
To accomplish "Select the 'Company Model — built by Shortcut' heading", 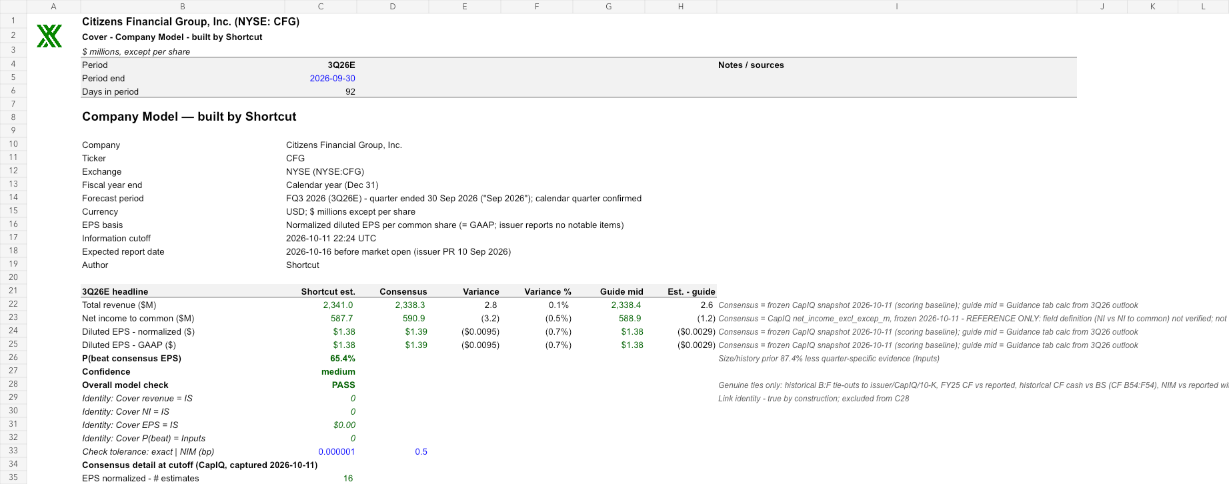I will pyautogui.click(x=189, y=117).
